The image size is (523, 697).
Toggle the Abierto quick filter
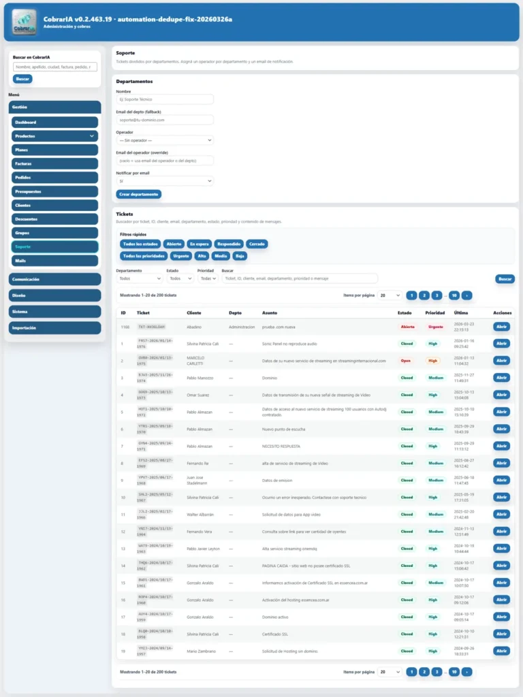(174, 244)
